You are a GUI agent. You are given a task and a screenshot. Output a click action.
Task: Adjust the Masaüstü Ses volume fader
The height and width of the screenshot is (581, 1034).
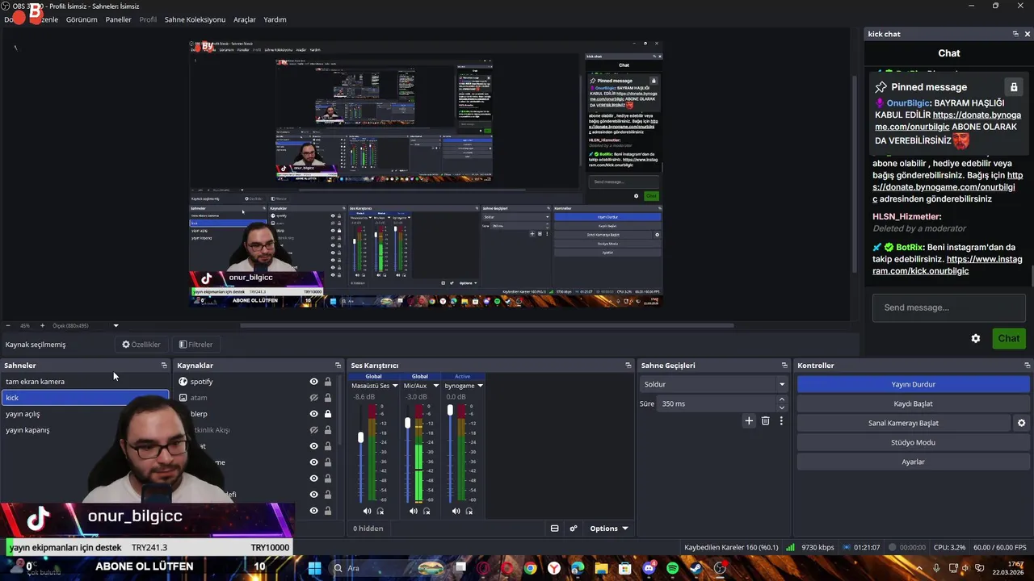pos(360,437)
